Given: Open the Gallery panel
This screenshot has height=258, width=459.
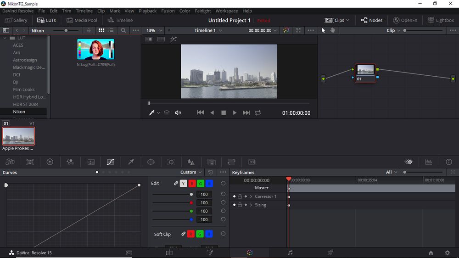Looking at the screenshot, I should point(16,20).
